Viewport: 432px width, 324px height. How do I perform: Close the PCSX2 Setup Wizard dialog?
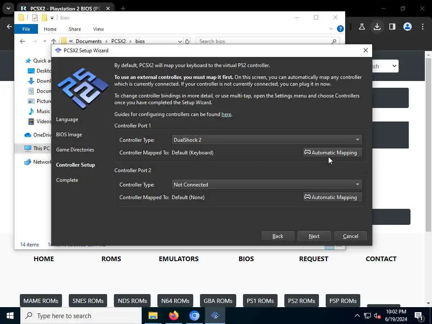[x=366, y=51]
